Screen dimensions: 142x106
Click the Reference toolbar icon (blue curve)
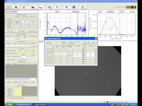coord(34,7)
